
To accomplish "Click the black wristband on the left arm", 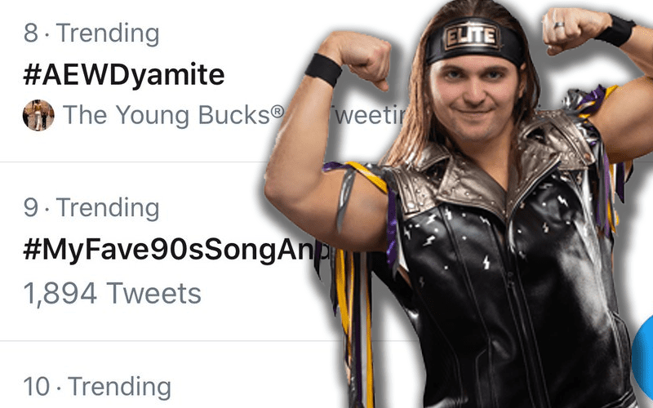I will (x=323, y=69).
